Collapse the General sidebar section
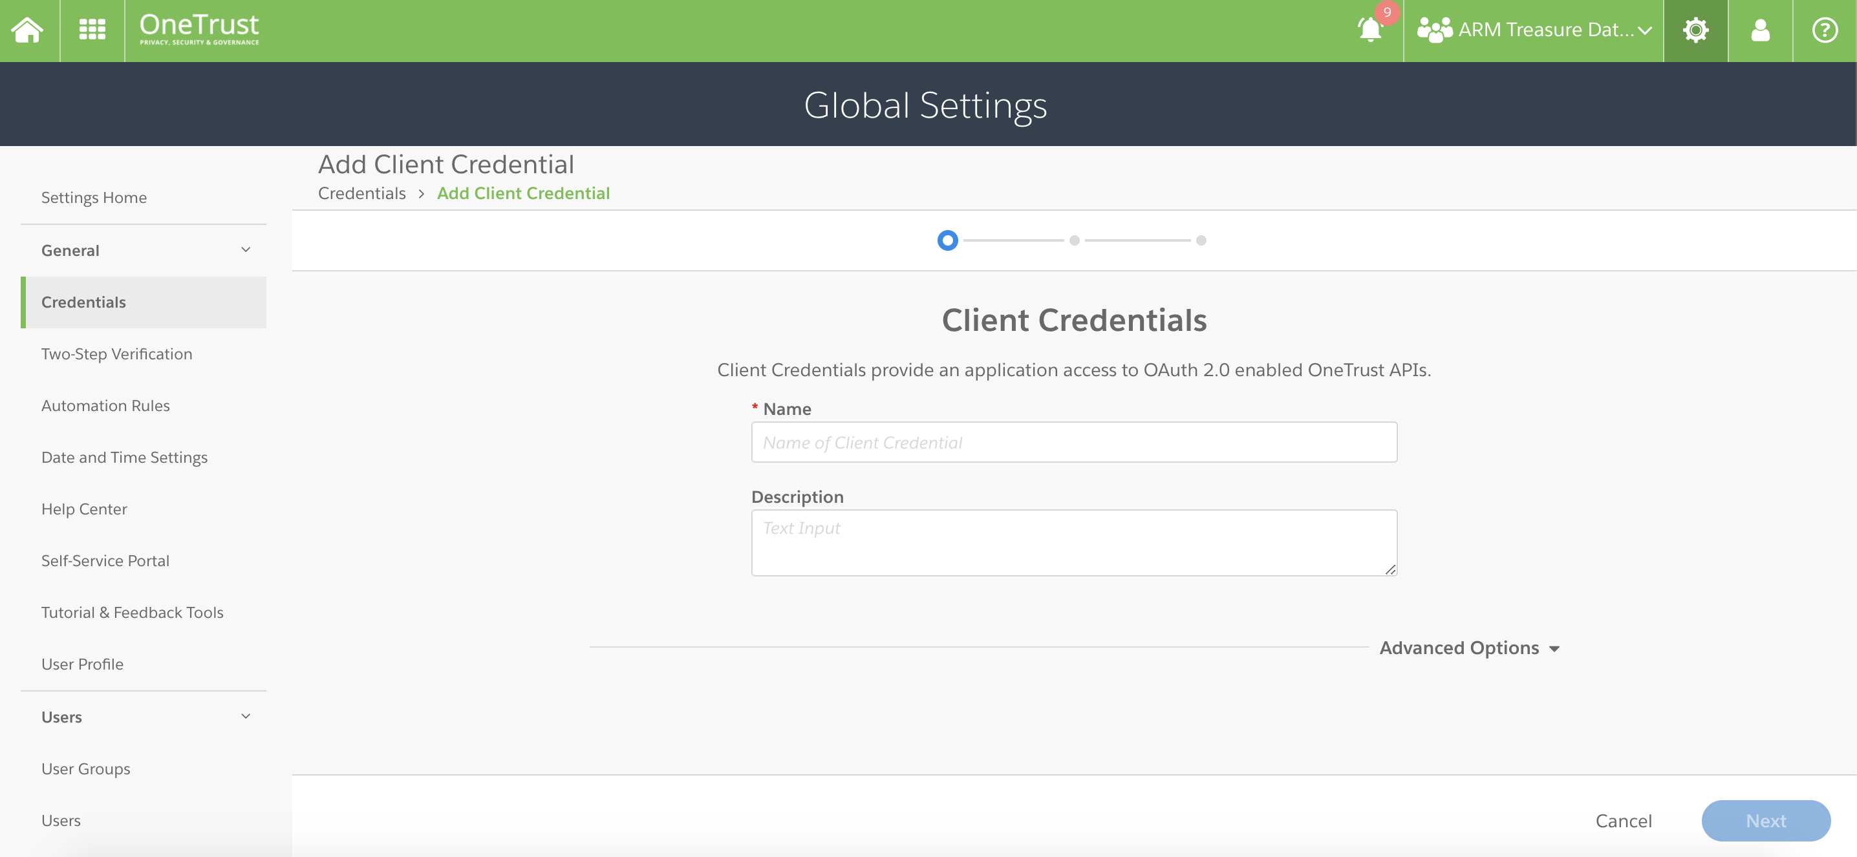The height and width of the screenshot is (857, 1857). click(245, 249)
